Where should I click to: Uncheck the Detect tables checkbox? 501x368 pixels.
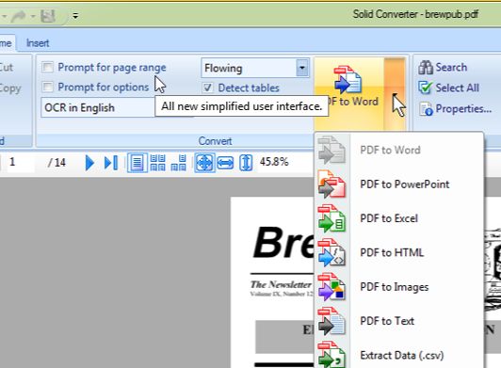click(208, 88)
